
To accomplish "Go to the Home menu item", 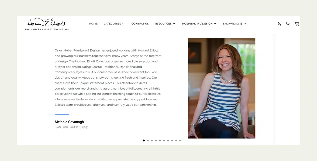I will pyautogui.click(x=93, y=24).
